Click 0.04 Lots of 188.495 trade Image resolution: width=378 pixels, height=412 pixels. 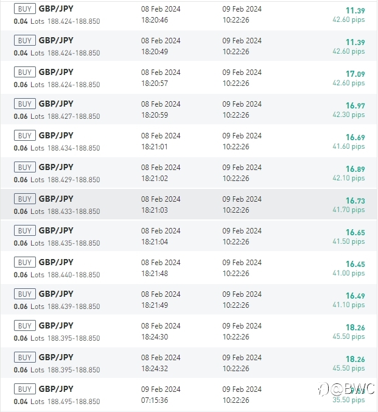tap(29, 402)
